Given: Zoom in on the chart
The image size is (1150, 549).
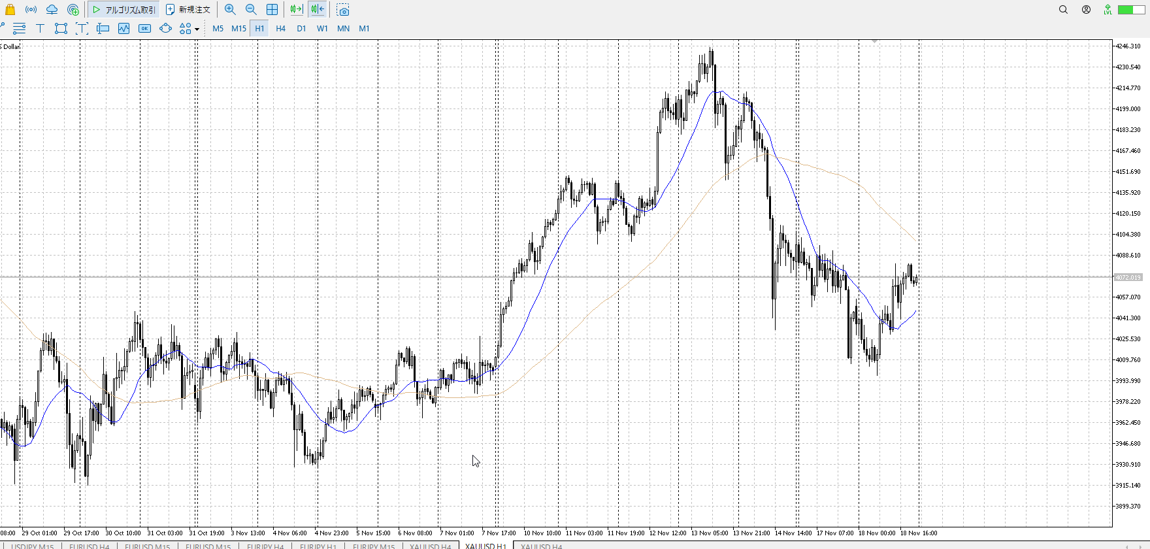Looking at the screenshot, I should pyautogui.click(x=230, y=10).
